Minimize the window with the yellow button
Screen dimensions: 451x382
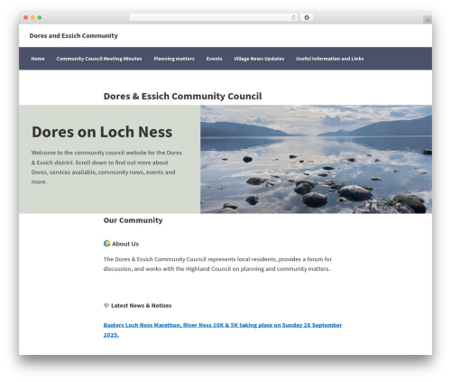[x=32, y=18]
